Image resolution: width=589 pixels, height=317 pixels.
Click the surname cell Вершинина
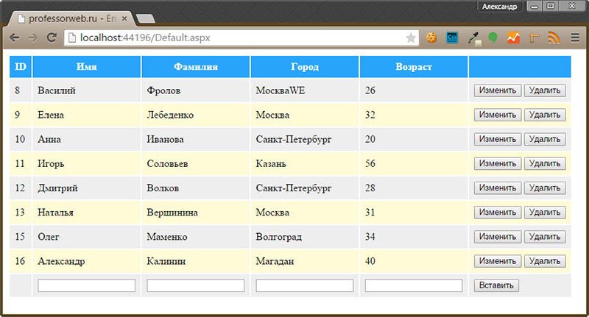[x=196, y=213]
